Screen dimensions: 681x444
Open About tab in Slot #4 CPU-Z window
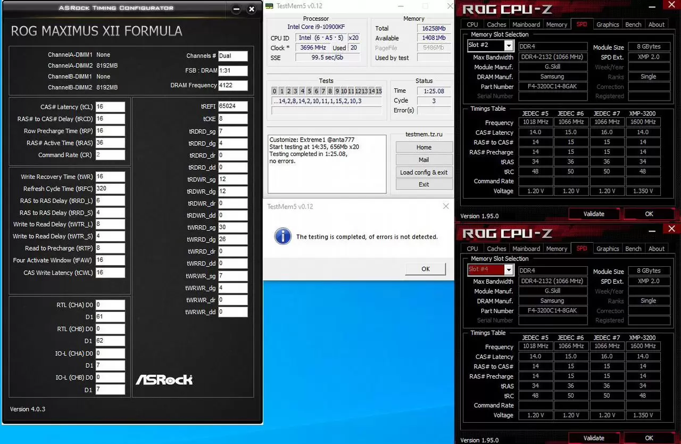click(657, 249)
